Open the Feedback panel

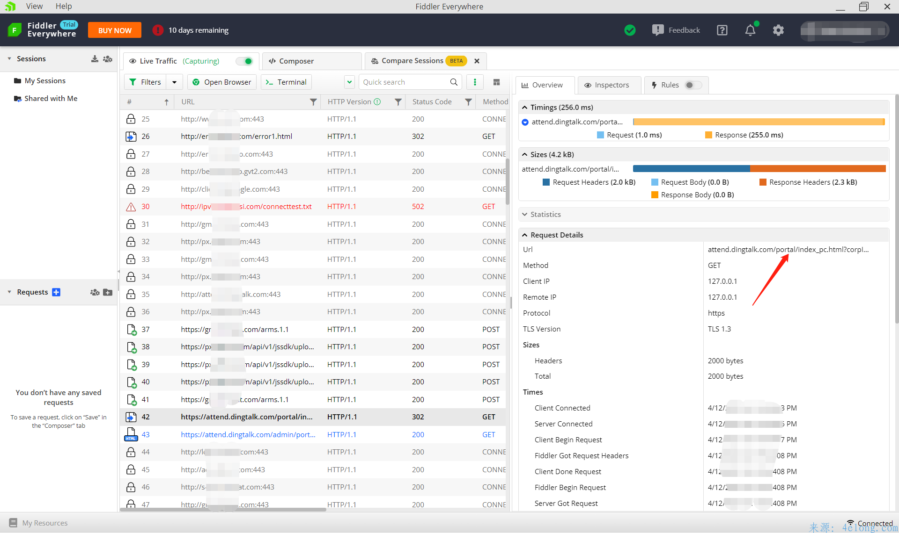coord(676,30)
